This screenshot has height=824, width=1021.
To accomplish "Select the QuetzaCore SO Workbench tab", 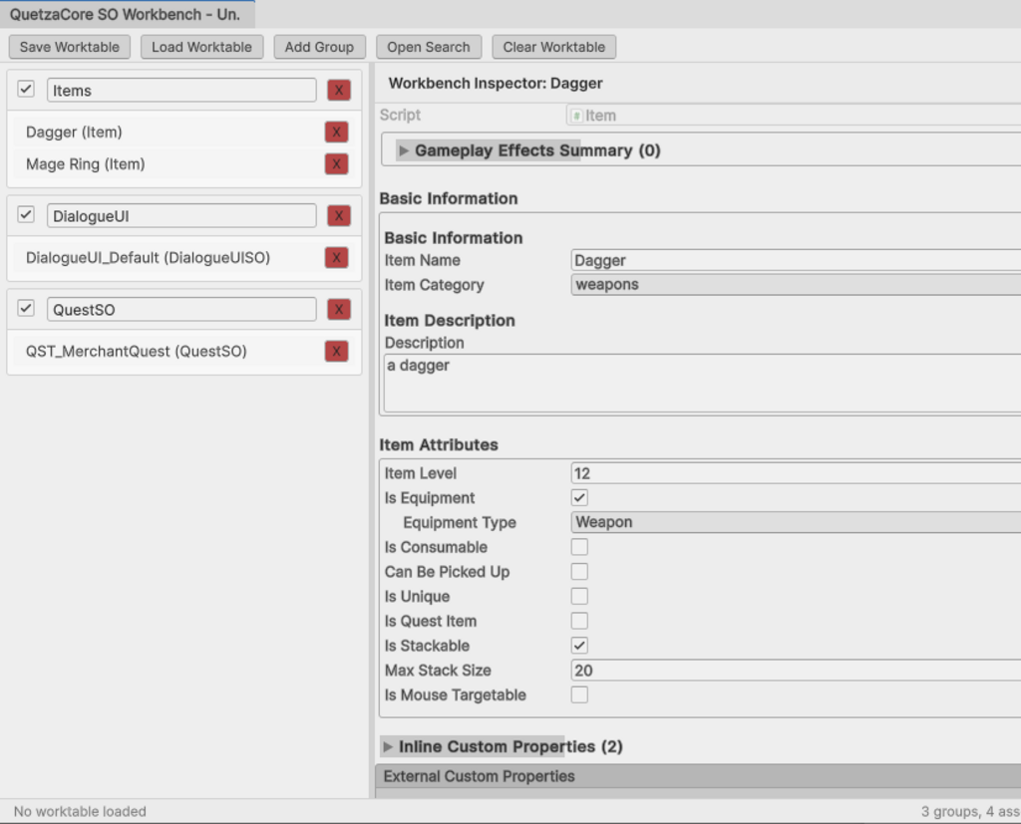I will 126,15.
